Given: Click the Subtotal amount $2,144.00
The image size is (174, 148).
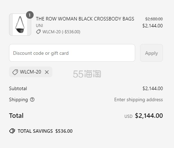Looking at the screenshot, I should [153, 88].
